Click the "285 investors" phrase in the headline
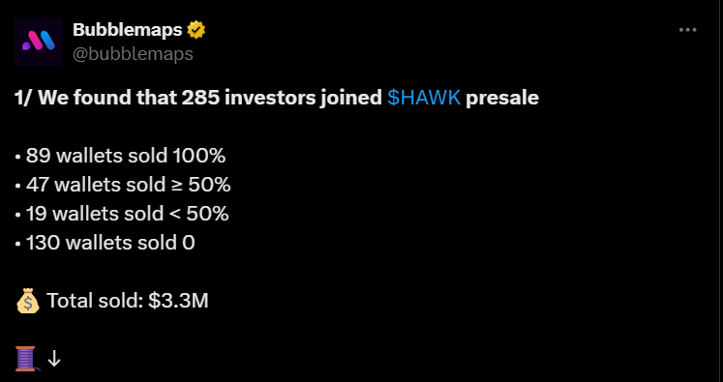This screenshot has height=382, width=723. pyautogui.click(x=249, y=98)
